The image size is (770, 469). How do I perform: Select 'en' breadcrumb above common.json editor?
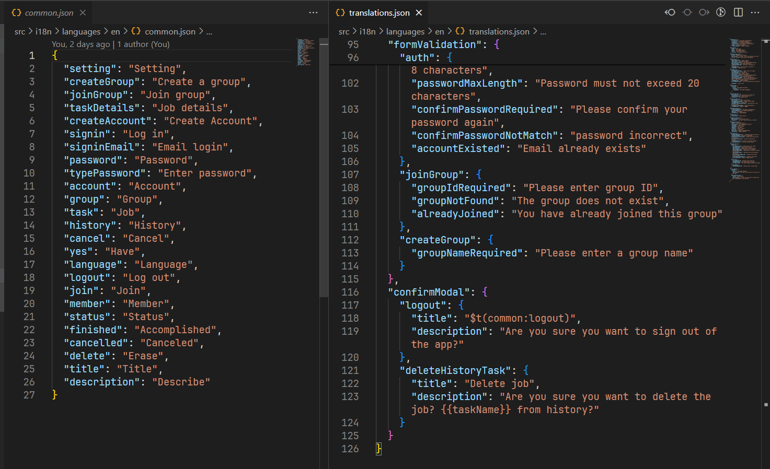tap(116, 31)
